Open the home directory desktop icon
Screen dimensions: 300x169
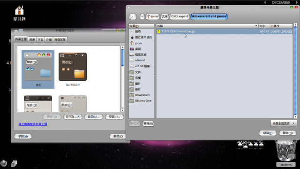[19, 13]
